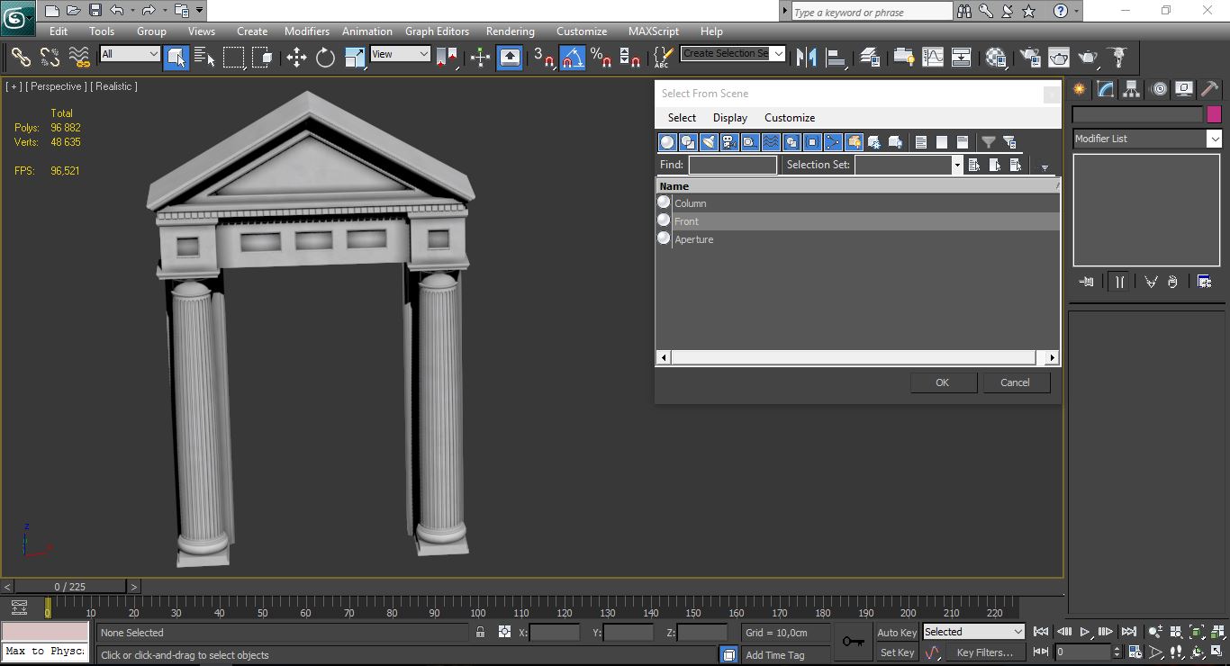Open Customize menu in Select From Scene

pyautogui.click(x=790, y=118)
